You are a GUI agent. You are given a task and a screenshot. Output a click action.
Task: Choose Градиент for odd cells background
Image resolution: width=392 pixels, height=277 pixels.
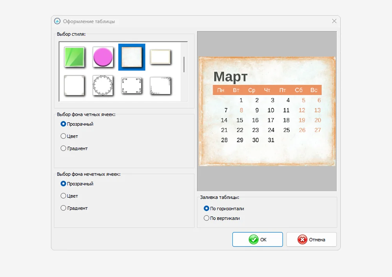click(64, 208)
